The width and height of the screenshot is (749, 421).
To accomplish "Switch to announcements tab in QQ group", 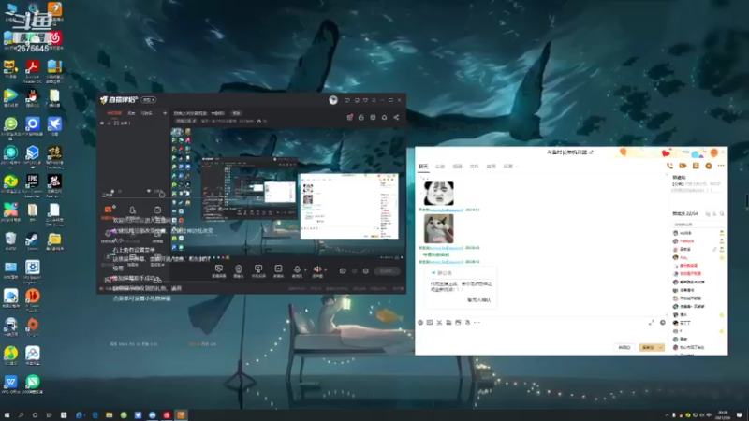I will click(440, 167).
